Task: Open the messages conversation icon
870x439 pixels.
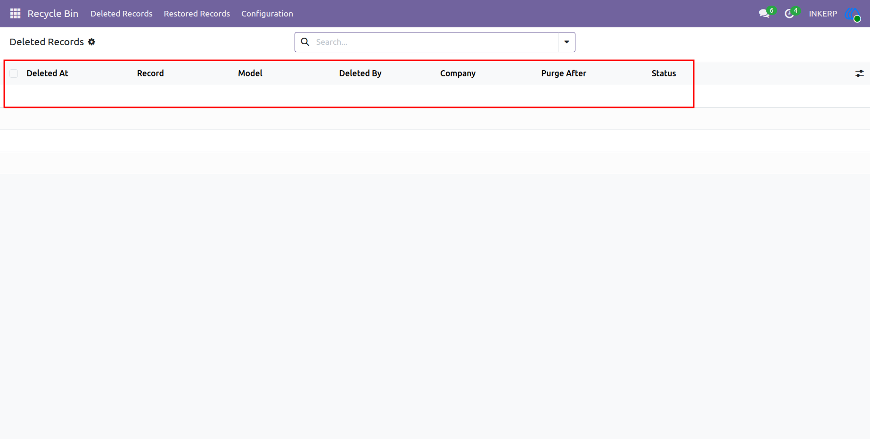Action: point(764,14)
